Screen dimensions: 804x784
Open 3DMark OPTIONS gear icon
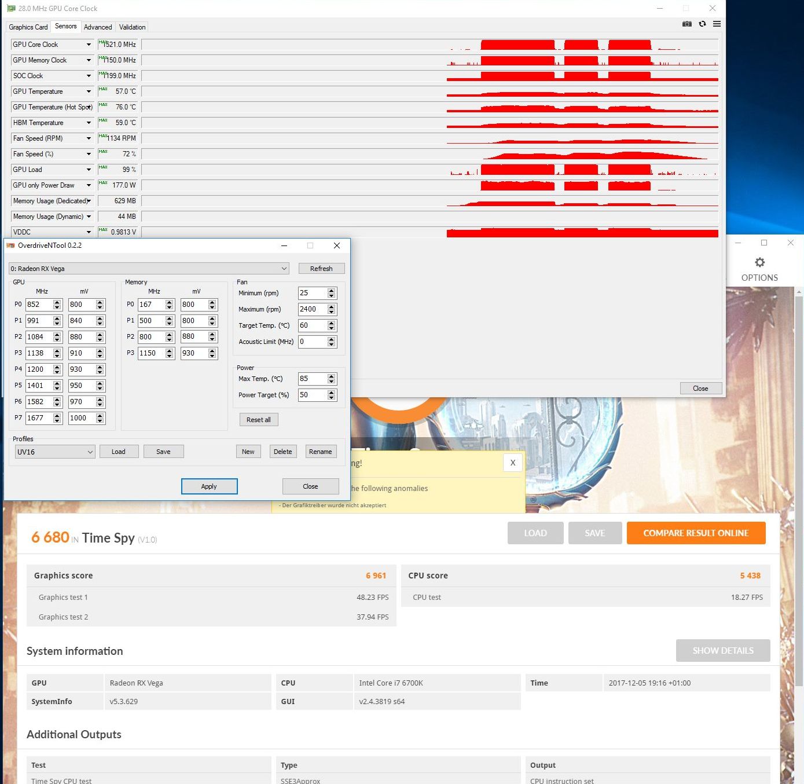[759, 262]
